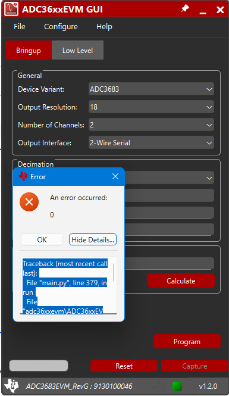Click the Calculate button
Image resolution: width=229 pixels, height=396 pixels.
tap(181, 281)
